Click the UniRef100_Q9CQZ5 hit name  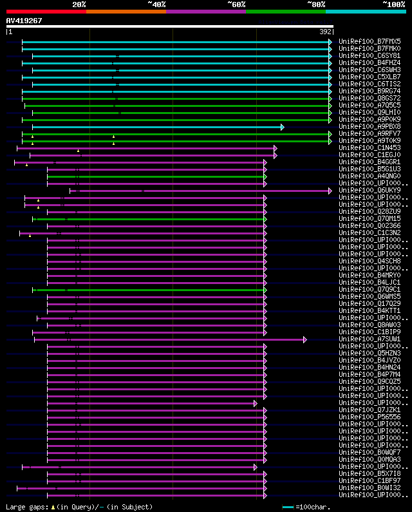370,382
